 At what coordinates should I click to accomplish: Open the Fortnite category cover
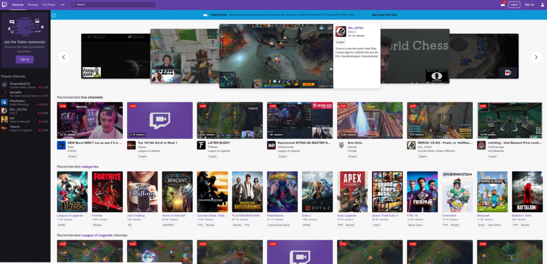(x=107, y=191)
